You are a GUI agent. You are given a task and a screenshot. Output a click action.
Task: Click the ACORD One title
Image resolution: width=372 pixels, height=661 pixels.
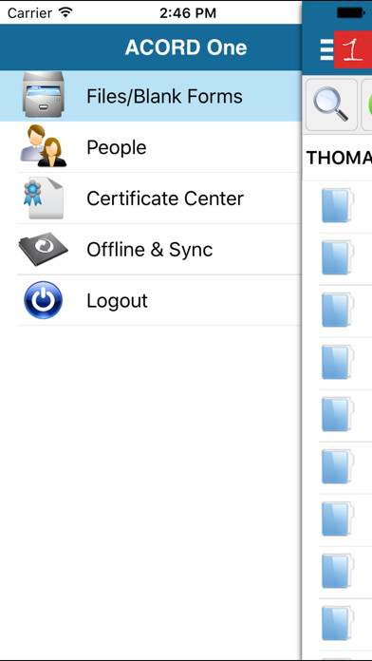click(x=186, y=47)
